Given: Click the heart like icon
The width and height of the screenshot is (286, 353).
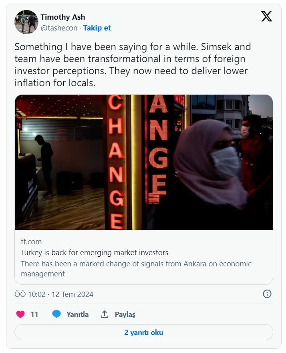Looking at the screenshot, I should tap(20, 314).
